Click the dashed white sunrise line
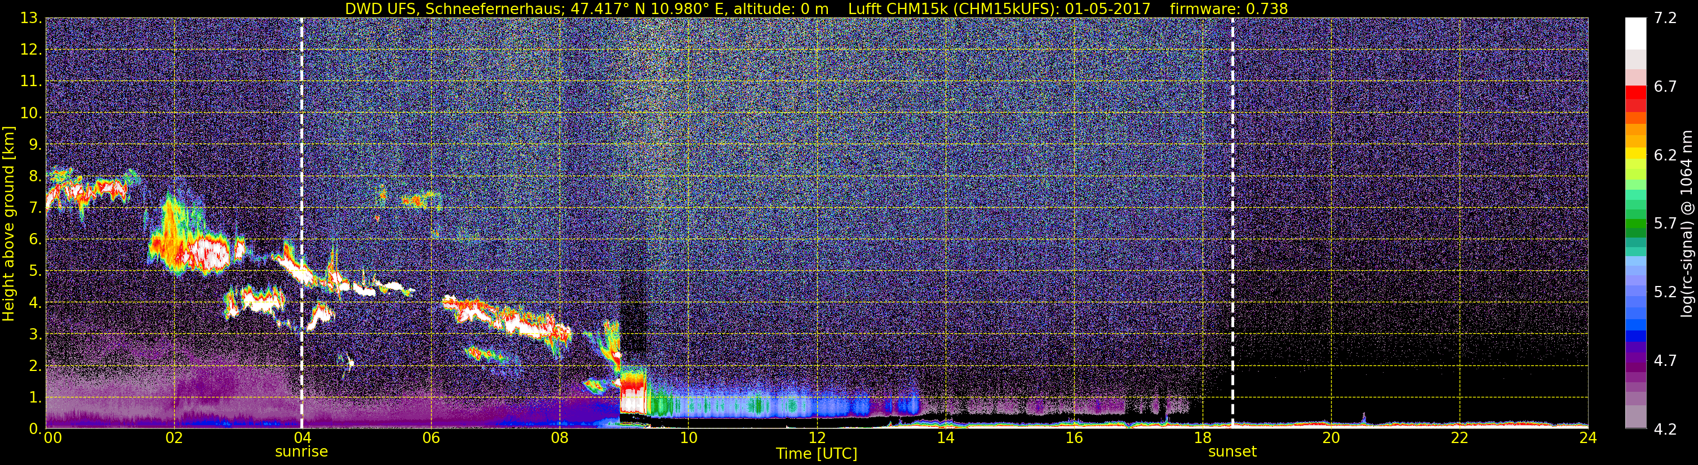The image size is (1698, 465). 302,223
